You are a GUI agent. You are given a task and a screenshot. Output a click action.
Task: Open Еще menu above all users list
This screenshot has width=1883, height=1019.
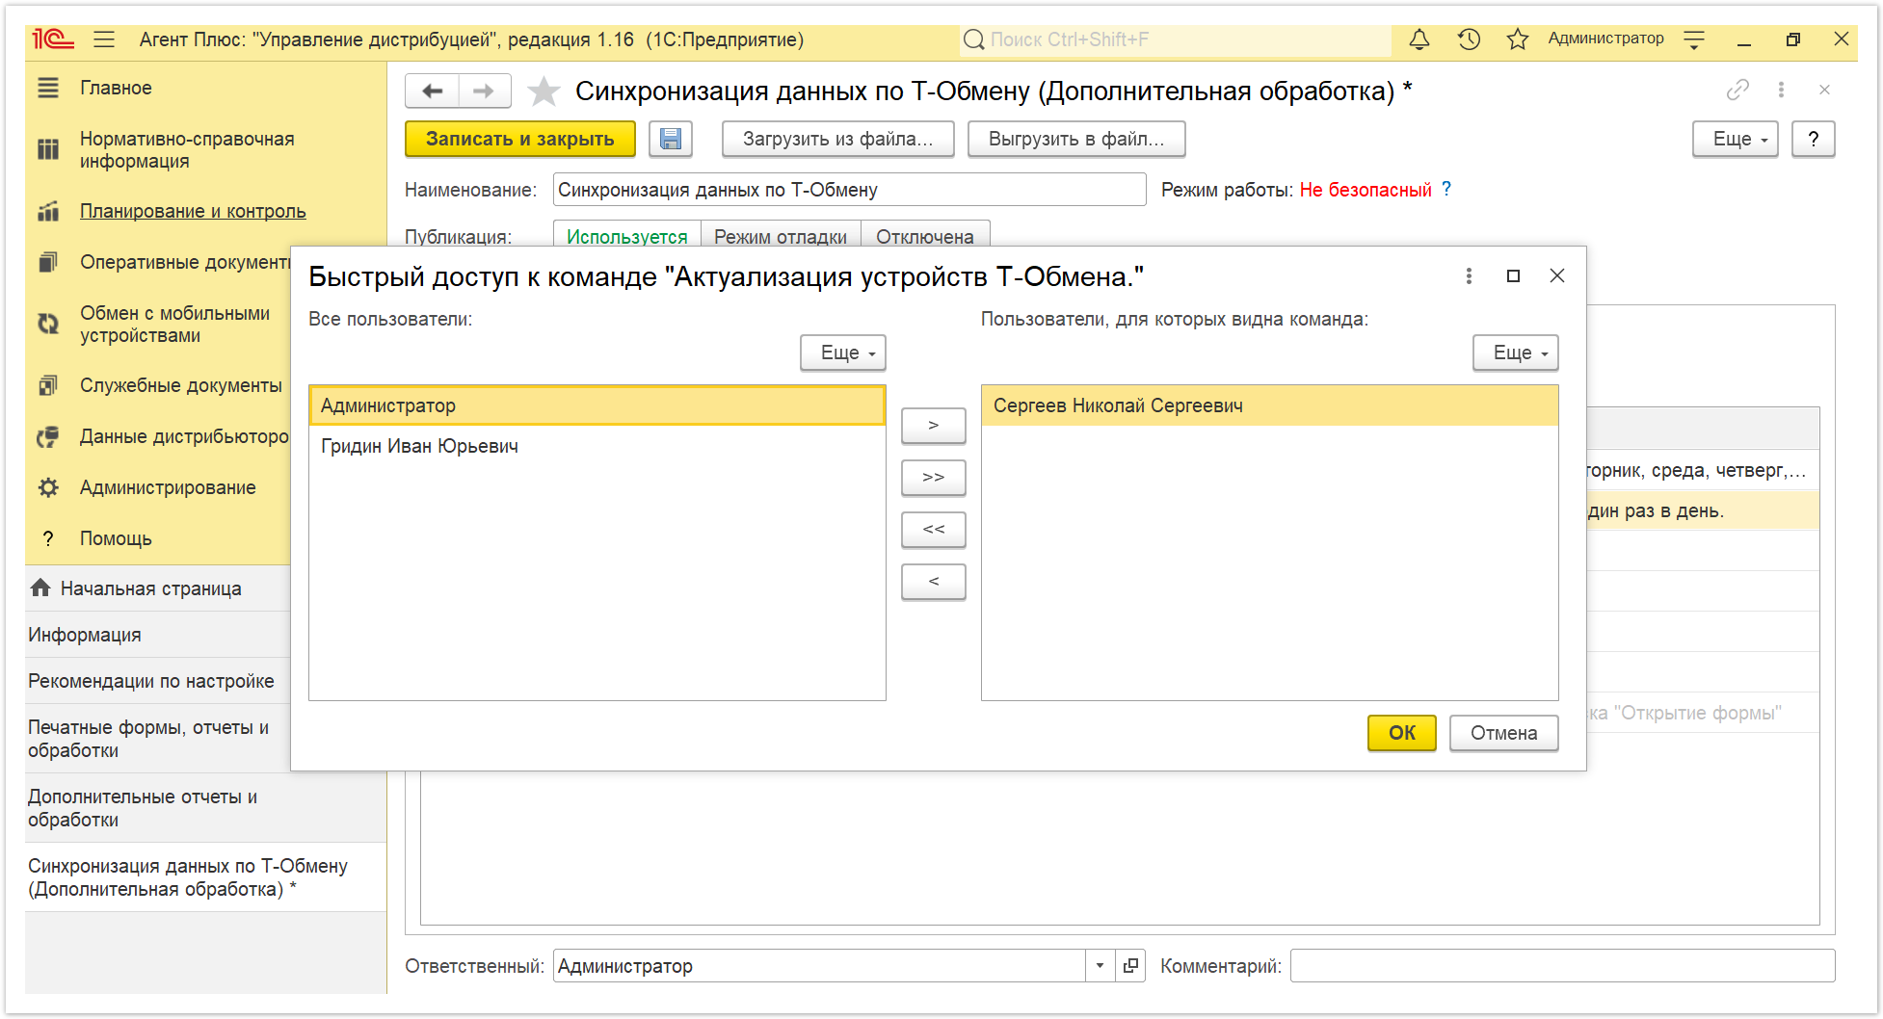tap(843, 353)
